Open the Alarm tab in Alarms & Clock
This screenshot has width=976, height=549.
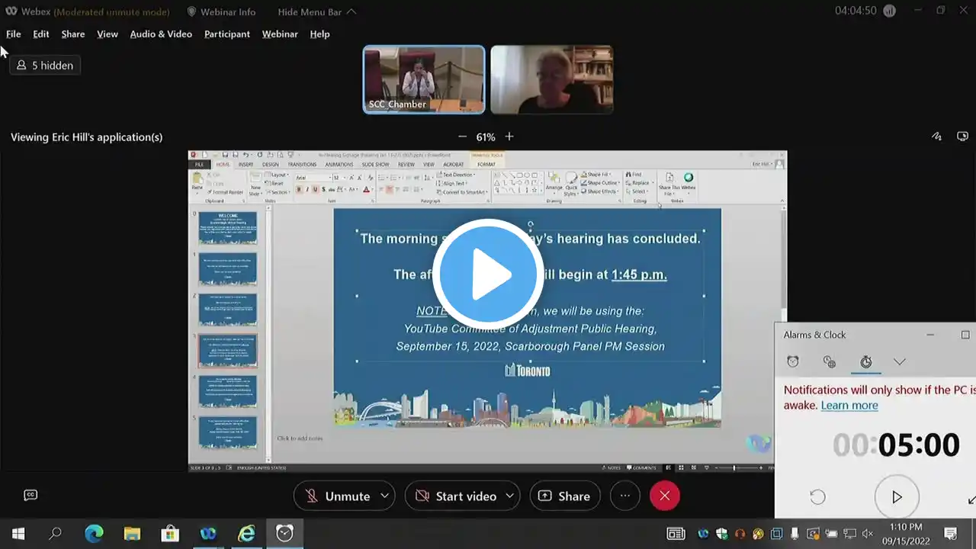point(793,362)
